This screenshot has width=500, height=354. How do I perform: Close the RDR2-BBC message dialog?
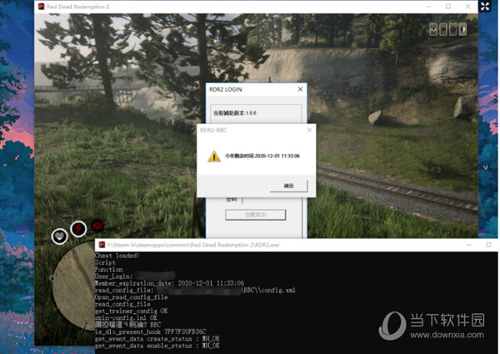point(309,130)
